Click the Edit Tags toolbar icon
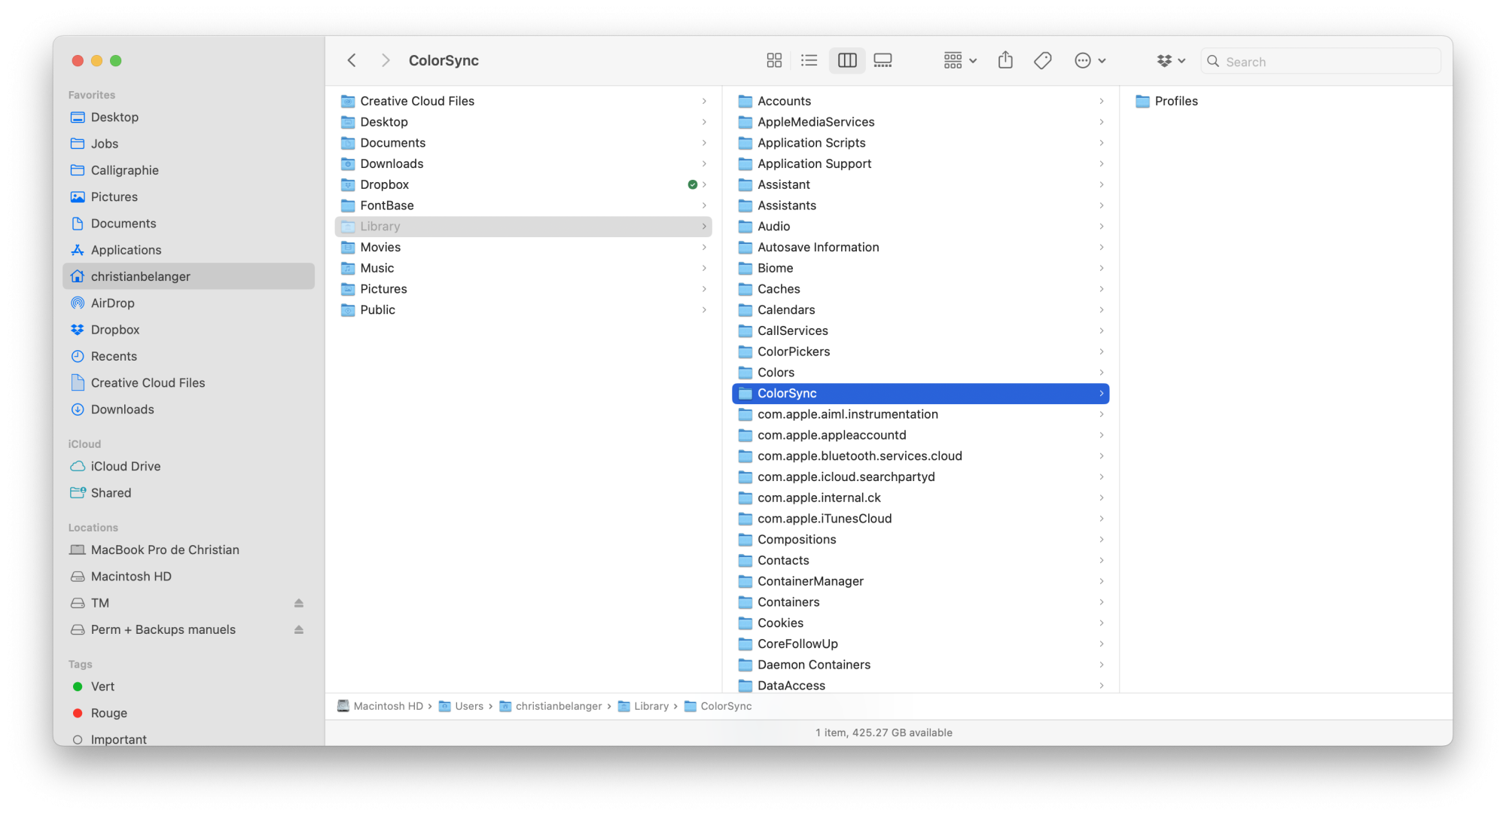 pyautogui.click(x=1043, y=60)
